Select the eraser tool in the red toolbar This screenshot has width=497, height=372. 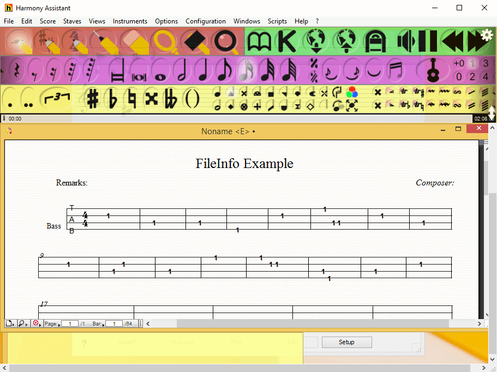pyautogui.click(x=135, y=41)
